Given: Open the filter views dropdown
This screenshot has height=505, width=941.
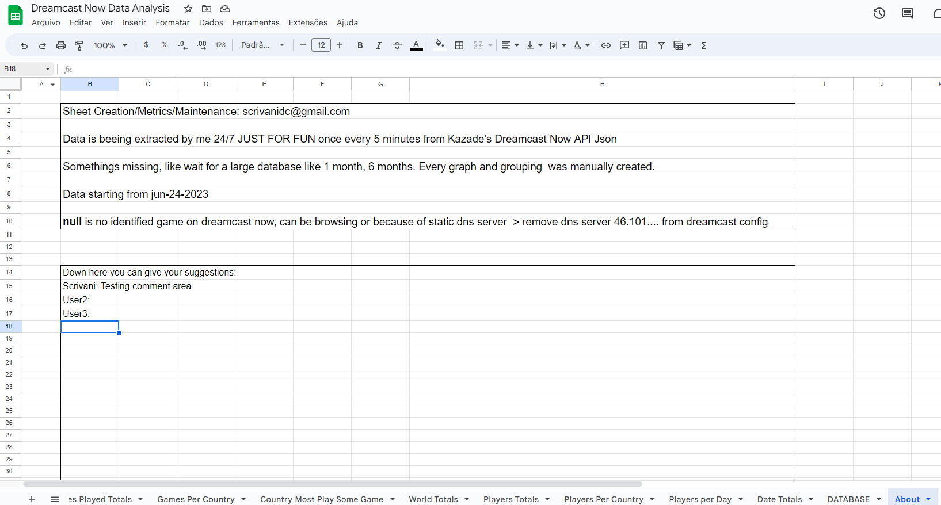Looking at the screenshot, I should tap(682, 45).
